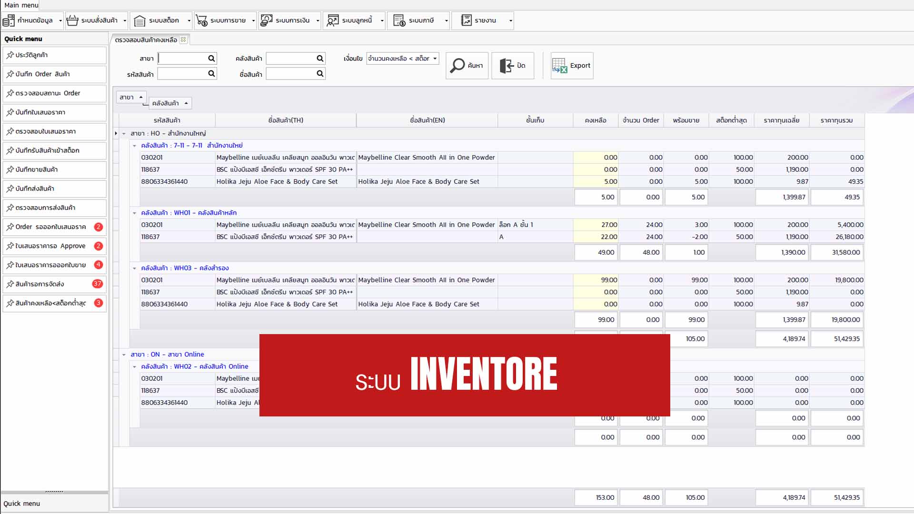The width and height of the screenshot is (914, 514).
Task: Click search icon in รหัสสินค้า field
Action: pyautogui.click(x=211, y=74)
